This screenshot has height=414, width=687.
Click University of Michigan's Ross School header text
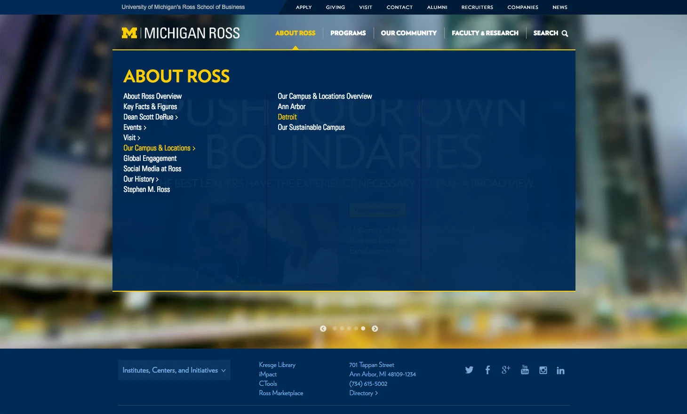click(x=183, y=7)
